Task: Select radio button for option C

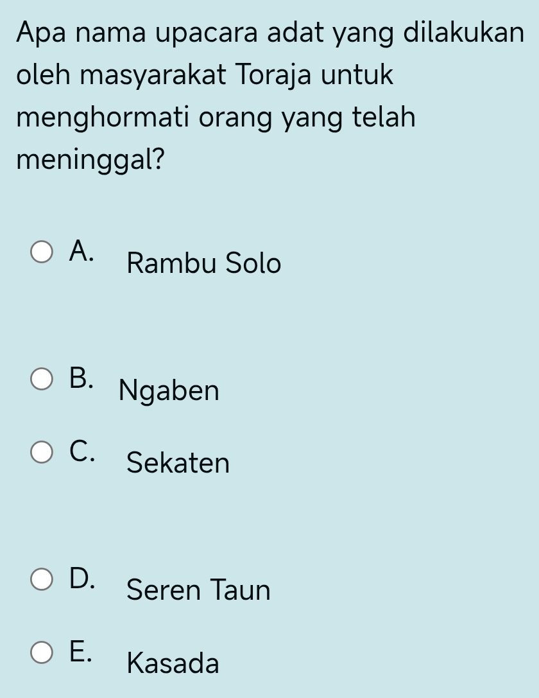Action: click(42, 452)
